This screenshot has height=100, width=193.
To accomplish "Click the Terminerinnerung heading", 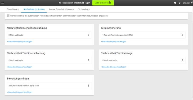I will (x=111, y=28).
